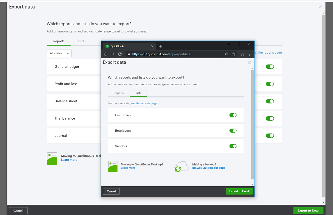Click QuickBooks Desktop icon in front window
This screenshot has height=215, width=333.
click(113, 166)
